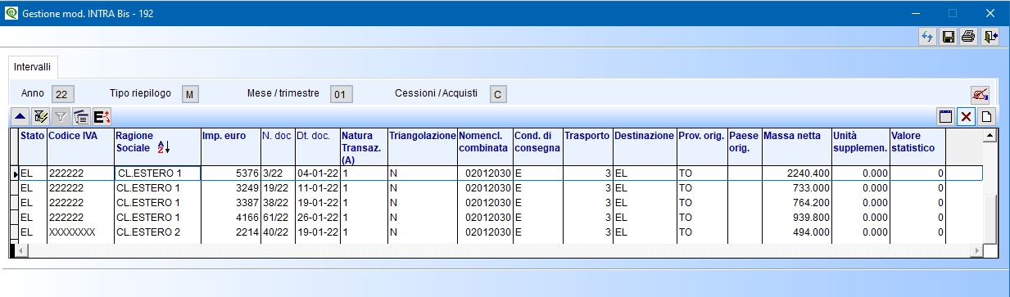Click the grid vertical scrollbar up arrow
Viewport: 1010px width, 297px height.
coord(990,135)
